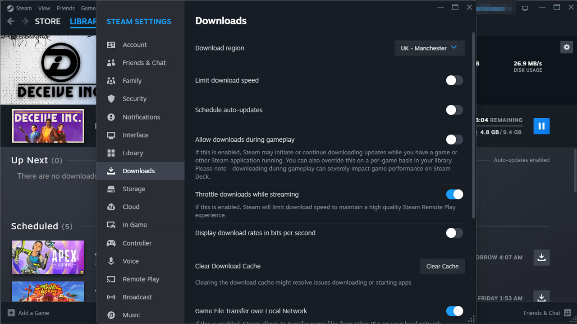Screen dimensions: 577x324
Task: Click the Cloud settings icon
Action: pos(111,207)
